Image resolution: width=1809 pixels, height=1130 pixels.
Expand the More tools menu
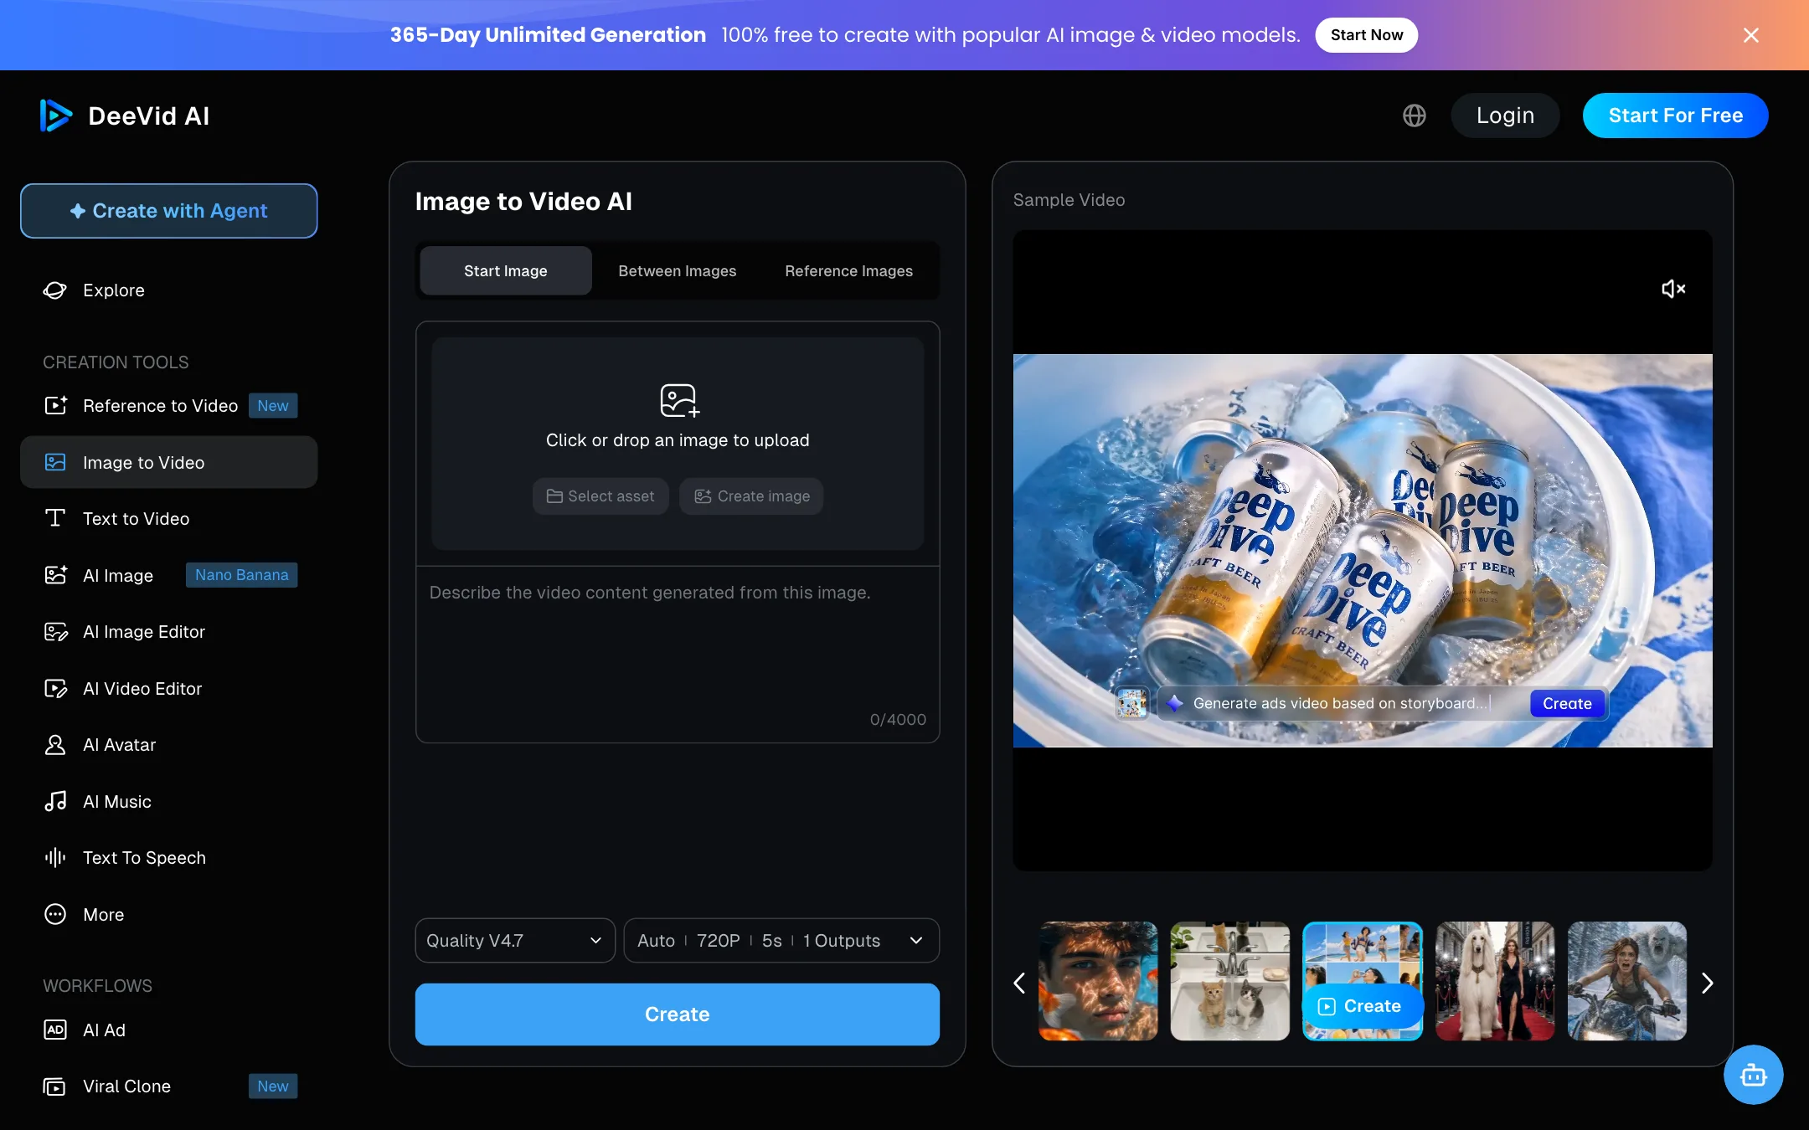169,914
